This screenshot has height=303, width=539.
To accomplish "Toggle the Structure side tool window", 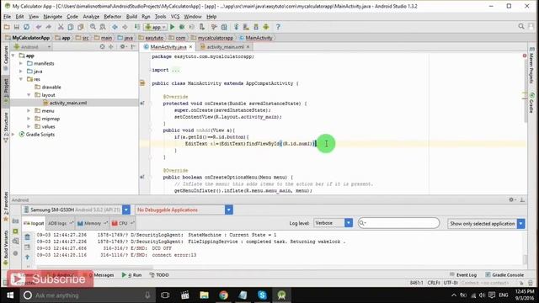I will point(6,127).
